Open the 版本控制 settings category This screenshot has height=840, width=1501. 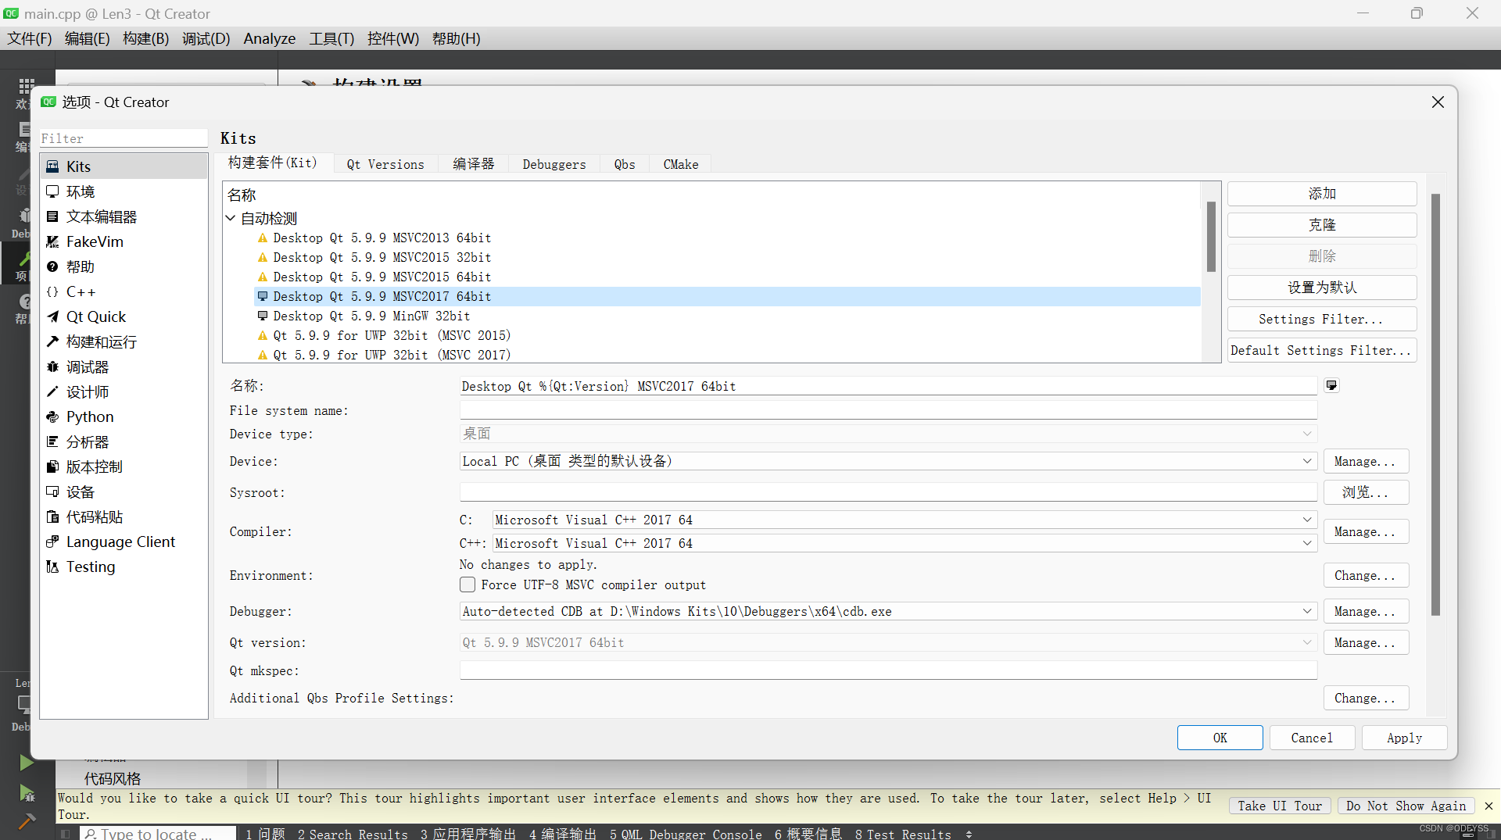pos(124,466)
